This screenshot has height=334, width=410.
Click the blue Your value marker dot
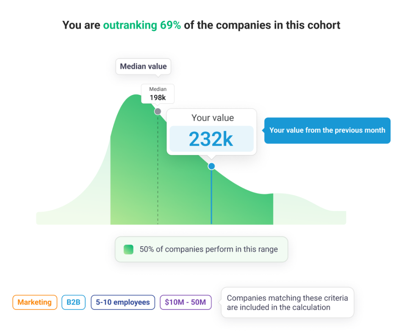coord(211,166)
